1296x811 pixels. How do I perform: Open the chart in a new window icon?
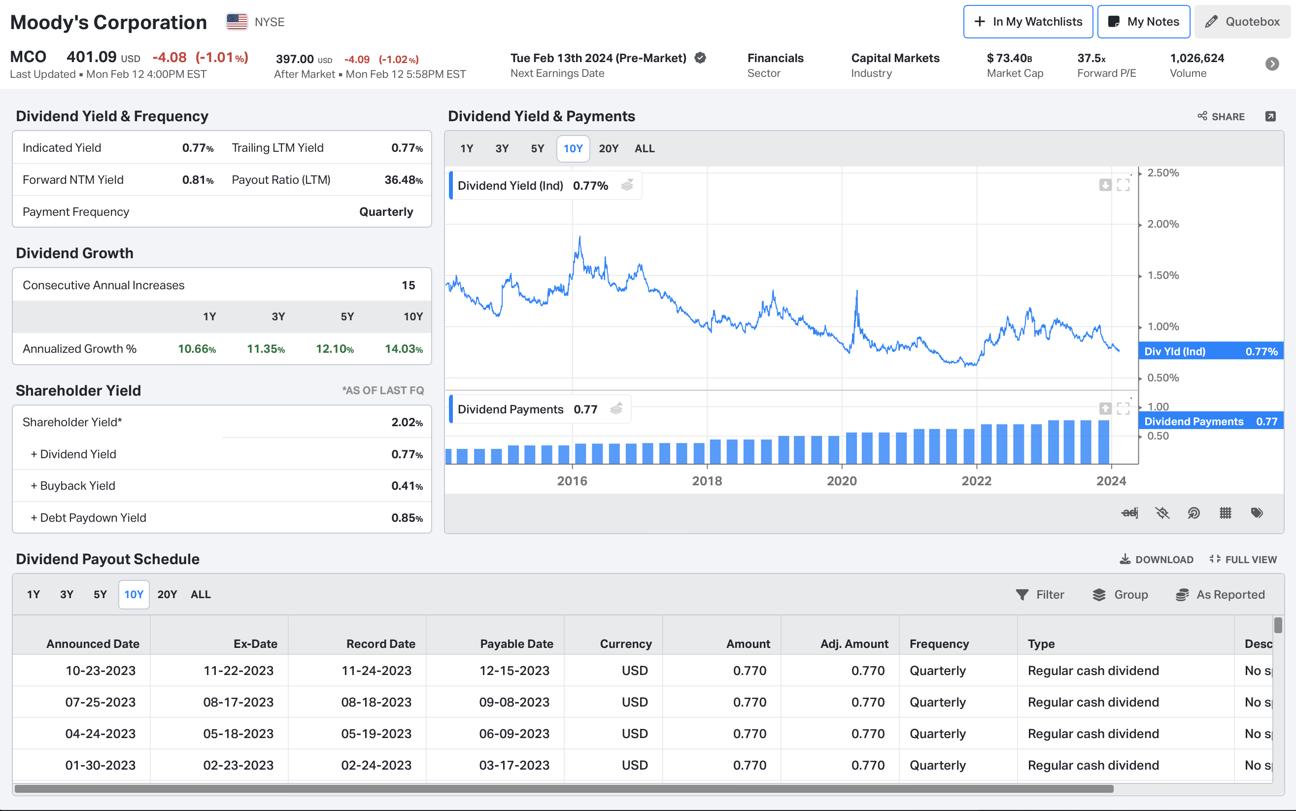1270,116
